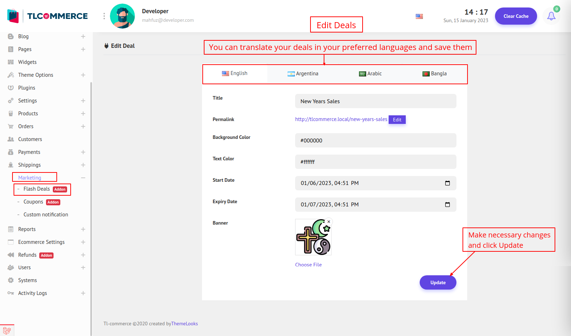Open Coupons under Marketing
This screenshot has width=571, height=336.
coord(33,202)
